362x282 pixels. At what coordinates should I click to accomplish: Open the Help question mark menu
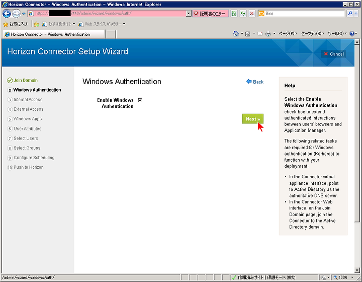353,34
